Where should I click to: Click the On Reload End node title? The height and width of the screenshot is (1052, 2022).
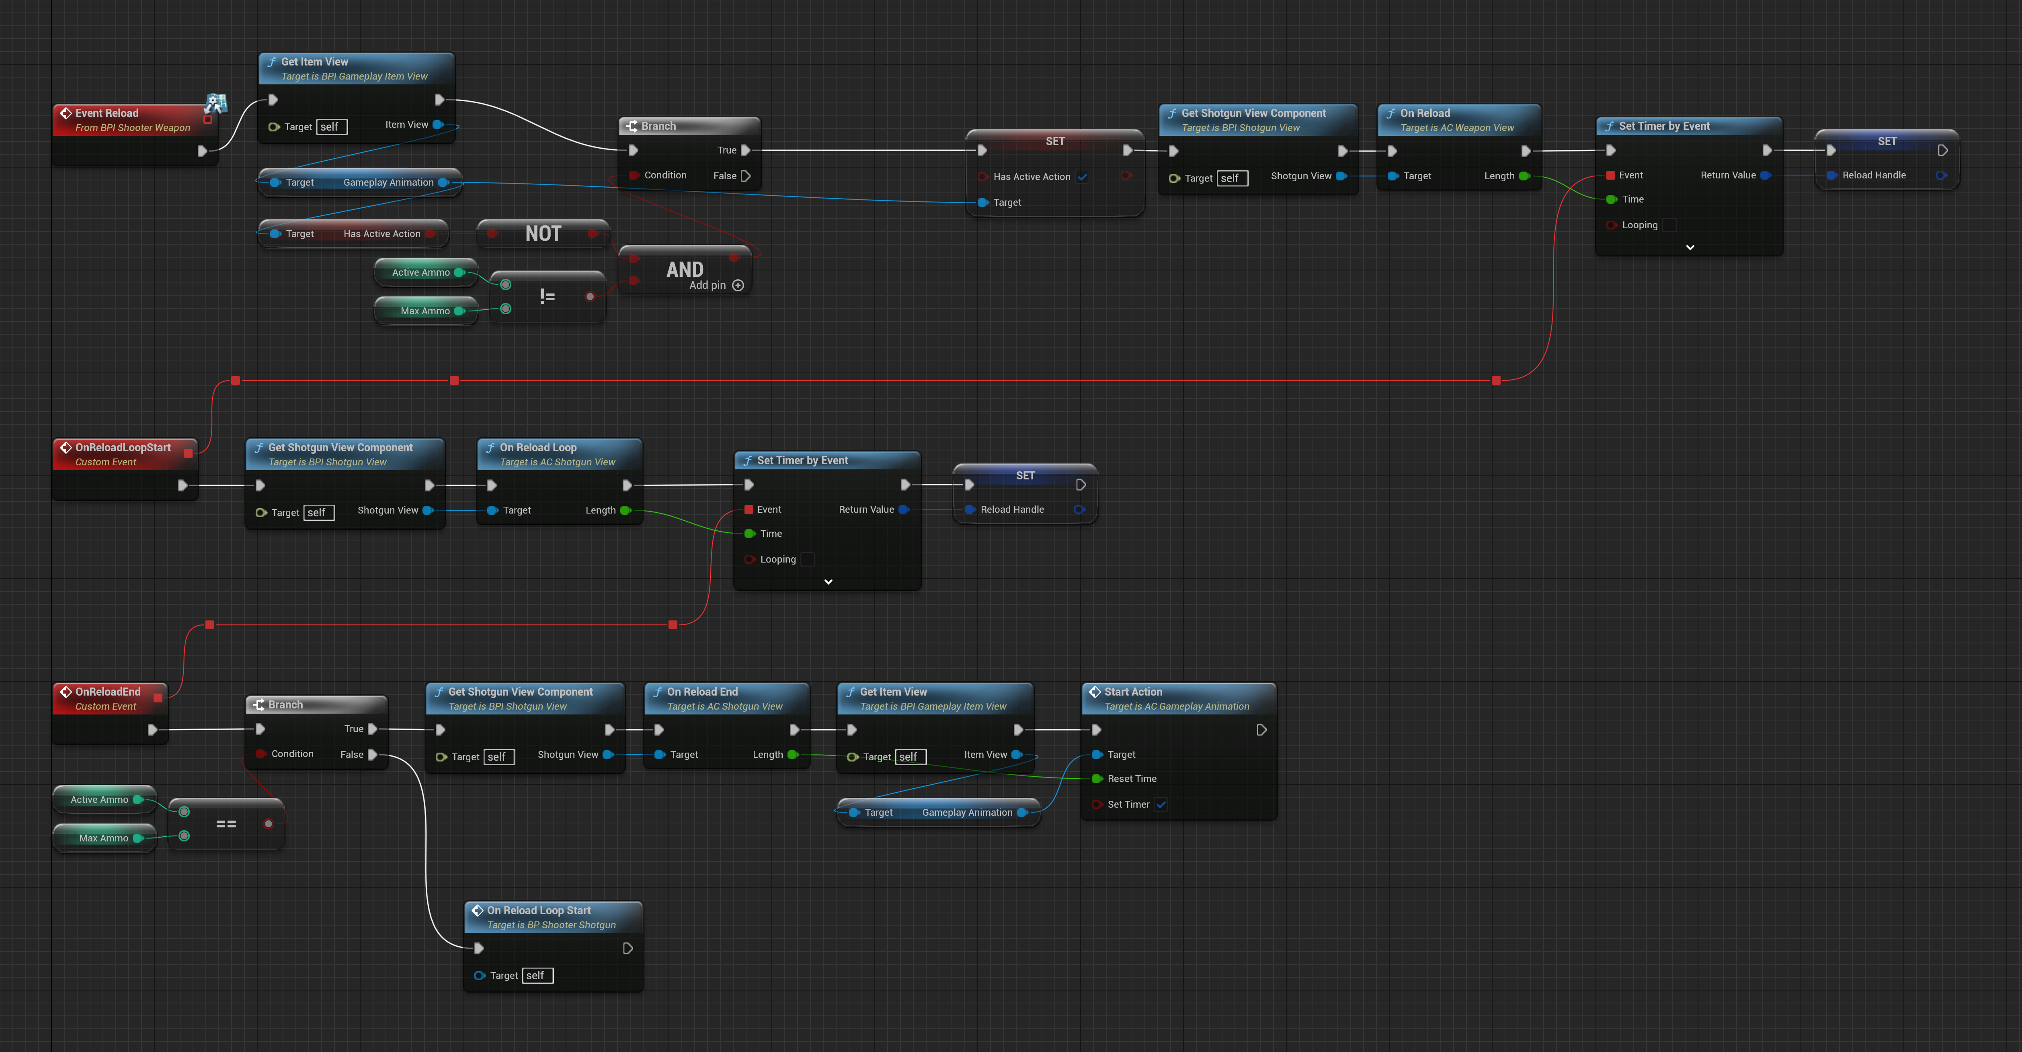[703, 692]
